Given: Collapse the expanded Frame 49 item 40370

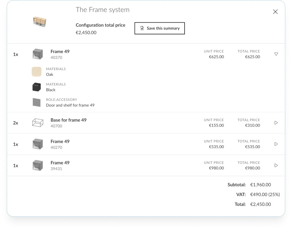Looking at the screenshot, I should pos(276,54).
